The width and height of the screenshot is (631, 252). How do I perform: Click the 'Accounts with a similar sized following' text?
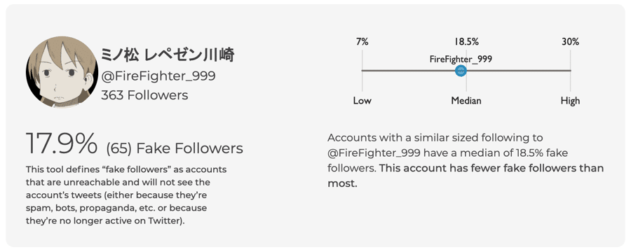(x=435, y=138)
